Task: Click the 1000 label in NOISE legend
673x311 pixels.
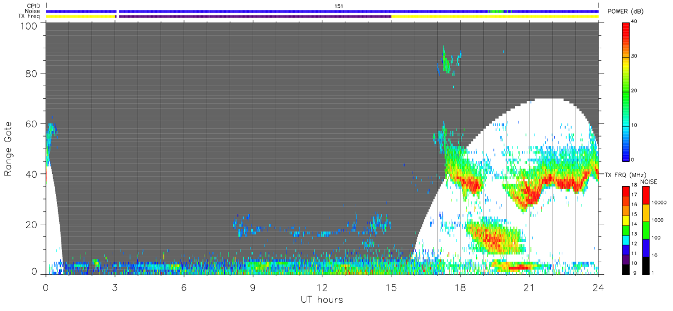Action: point(657,221)
